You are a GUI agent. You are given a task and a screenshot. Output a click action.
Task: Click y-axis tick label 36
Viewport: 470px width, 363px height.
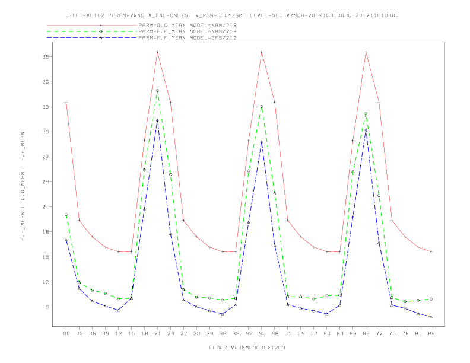click(x=46, y=82)
